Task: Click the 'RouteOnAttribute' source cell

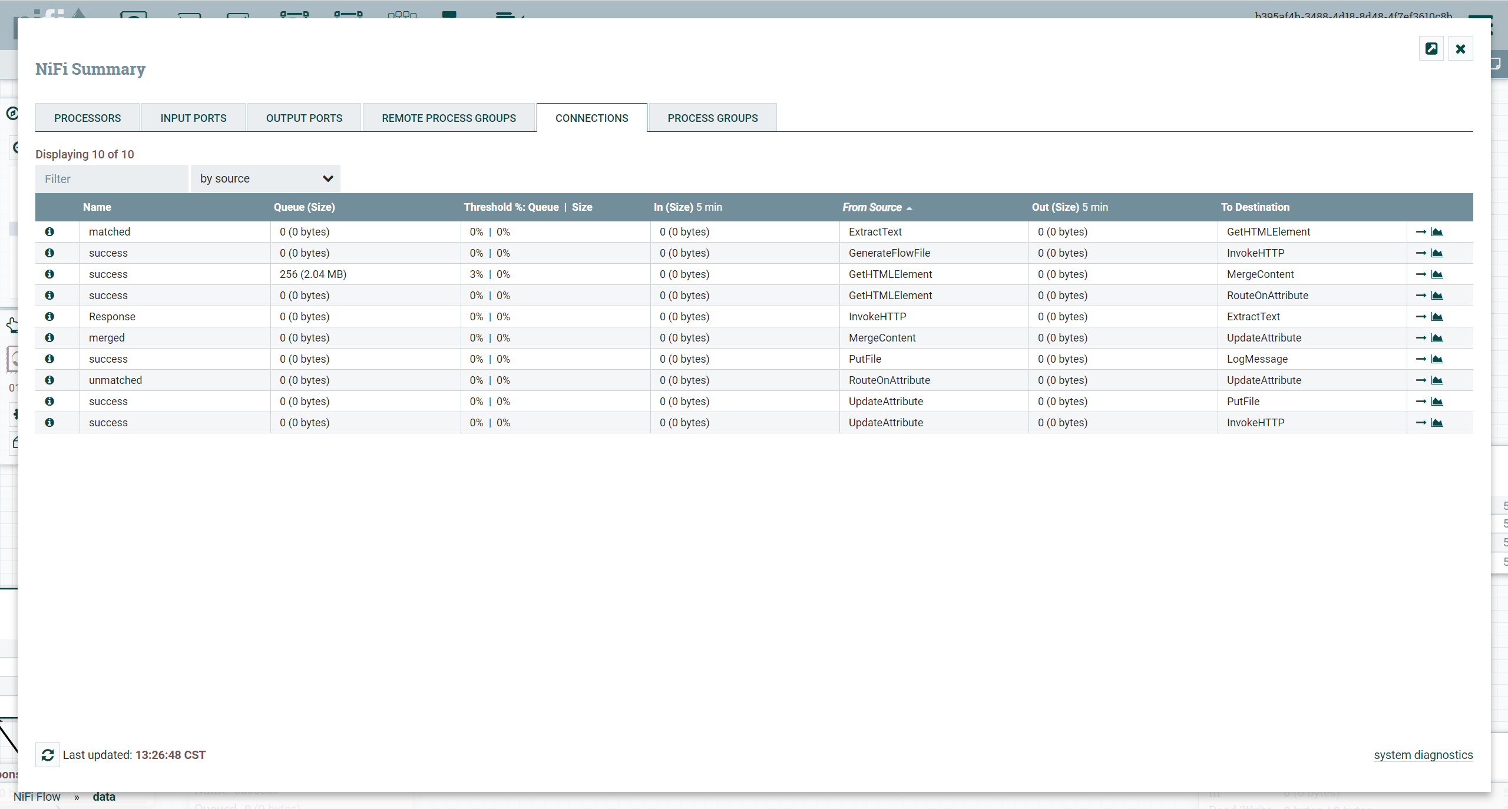Action: [934, 380]
